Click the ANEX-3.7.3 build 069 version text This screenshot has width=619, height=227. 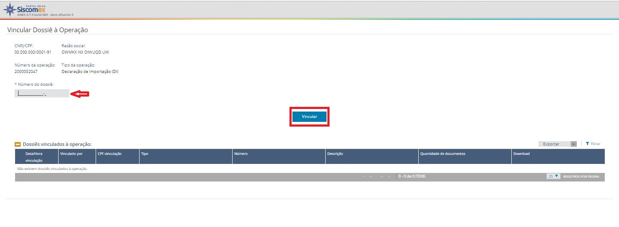(x=45, y=15)
